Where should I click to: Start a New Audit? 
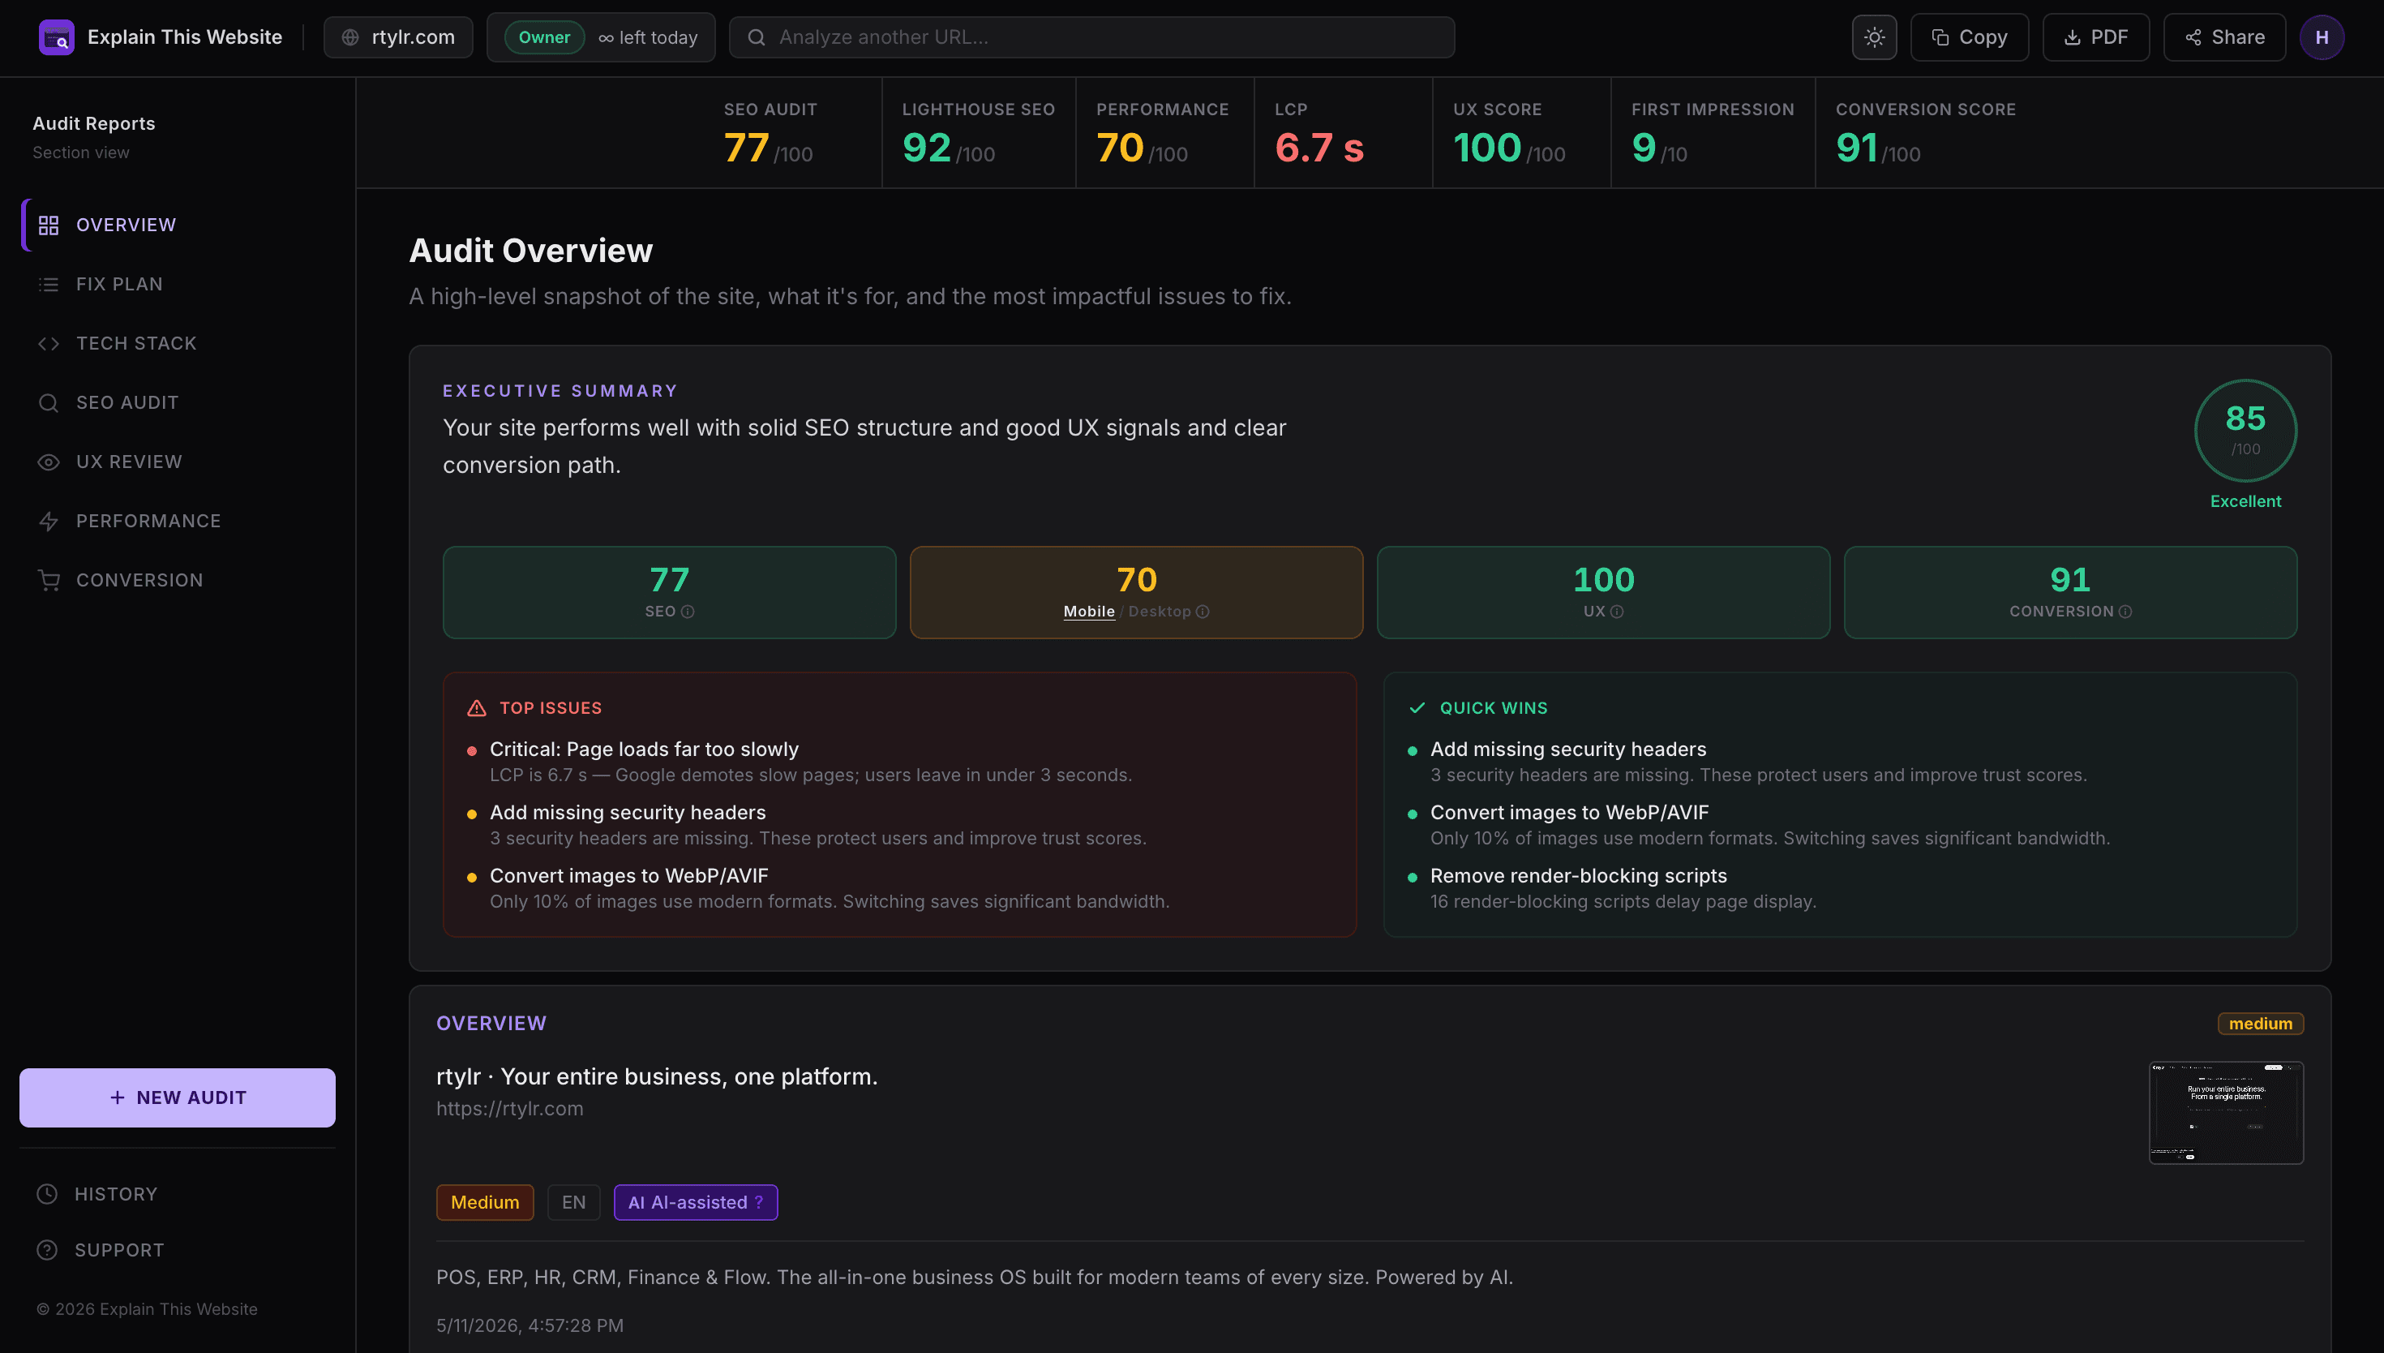tap(178, 1097)
